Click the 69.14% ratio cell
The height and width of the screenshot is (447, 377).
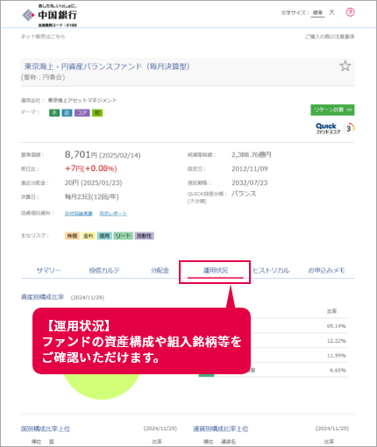337,326
